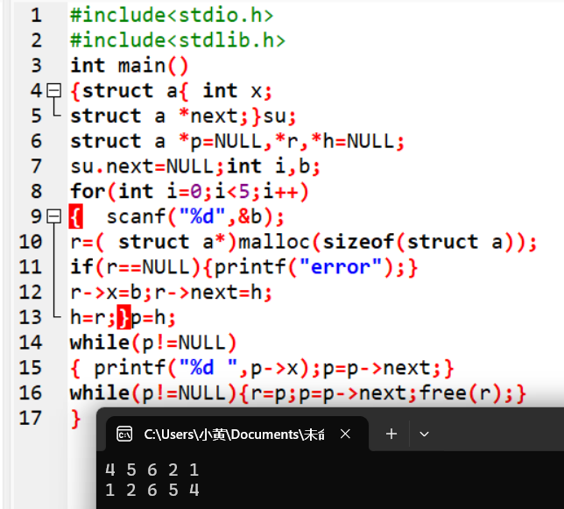Click the highlighted closing brace on line 13

point(123,317)
